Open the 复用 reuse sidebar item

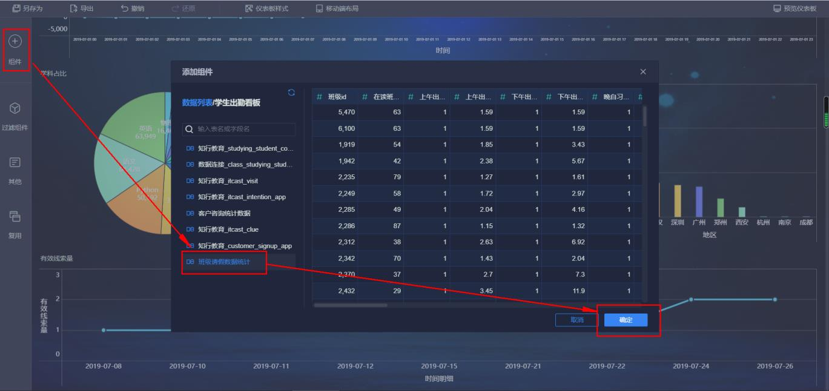16,224
